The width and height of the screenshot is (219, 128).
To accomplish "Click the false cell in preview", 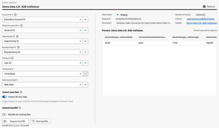I will pos(141,43).
